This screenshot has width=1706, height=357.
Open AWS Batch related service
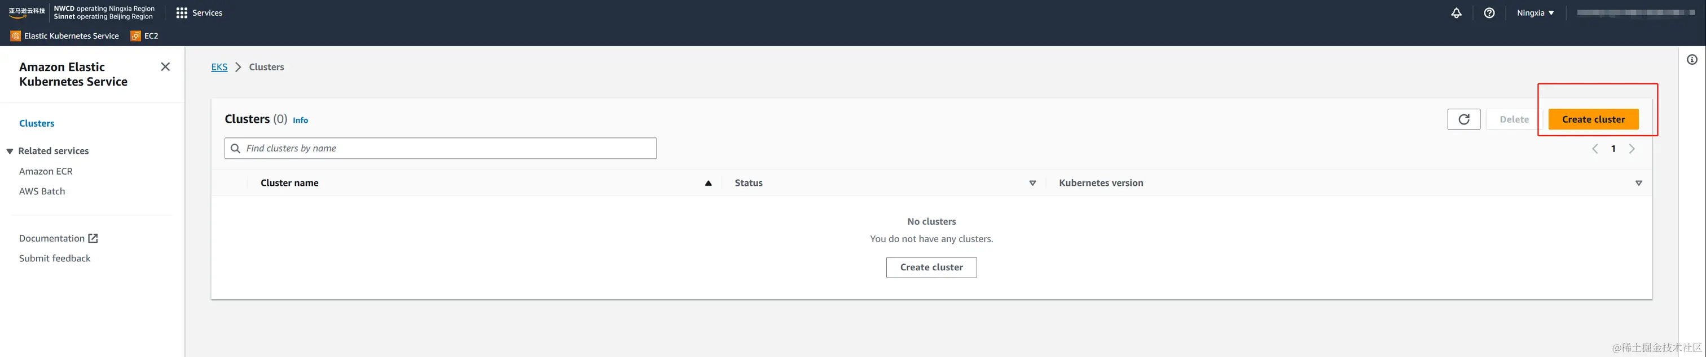(x=42, y=191)
